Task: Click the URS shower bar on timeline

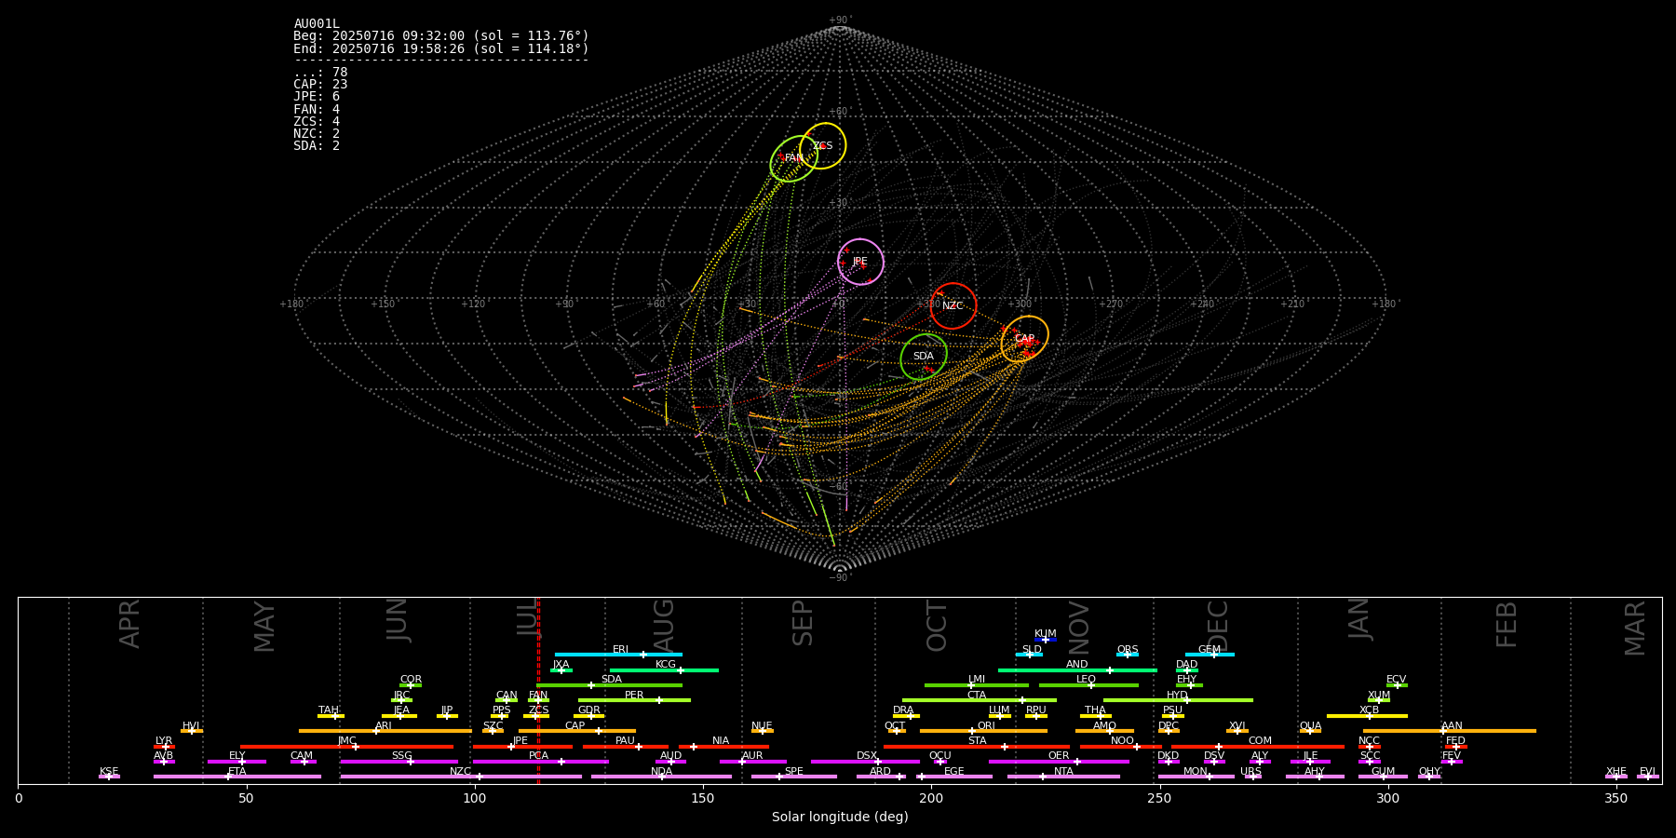Action: pos(1252,777)
